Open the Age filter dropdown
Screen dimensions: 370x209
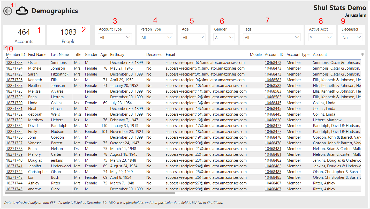click(193, 38)
